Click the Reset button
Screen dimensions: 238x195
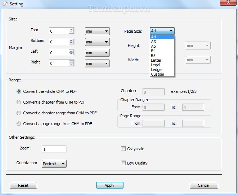tap(23, 185)
